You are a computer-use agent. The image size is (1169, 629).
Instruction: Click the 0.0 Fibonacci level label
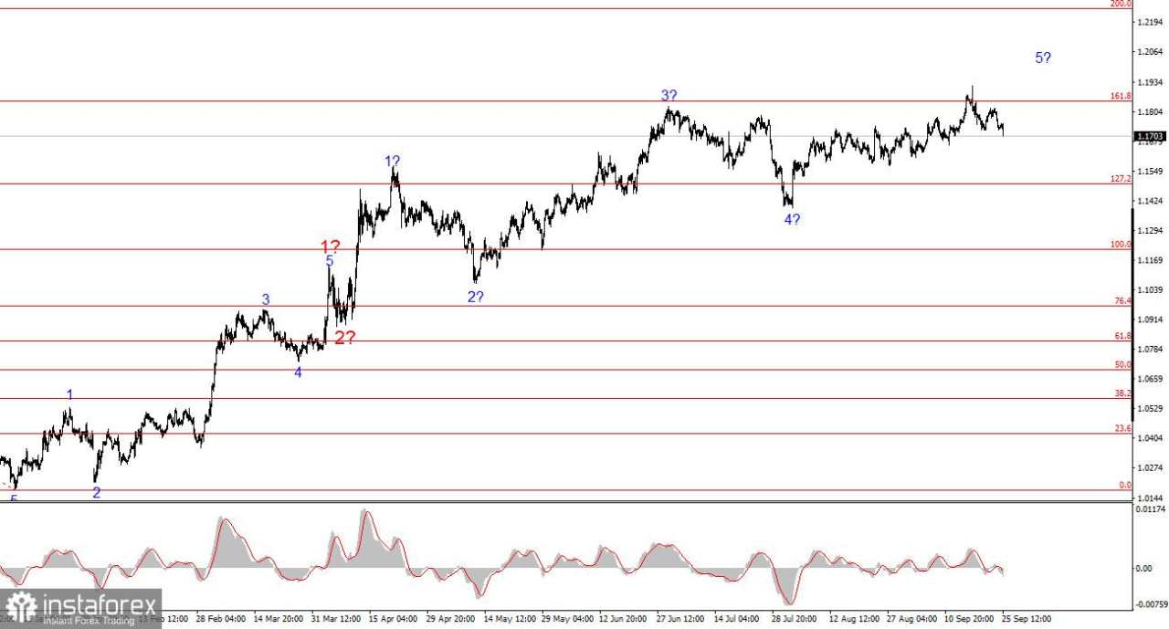[1126, 485]
